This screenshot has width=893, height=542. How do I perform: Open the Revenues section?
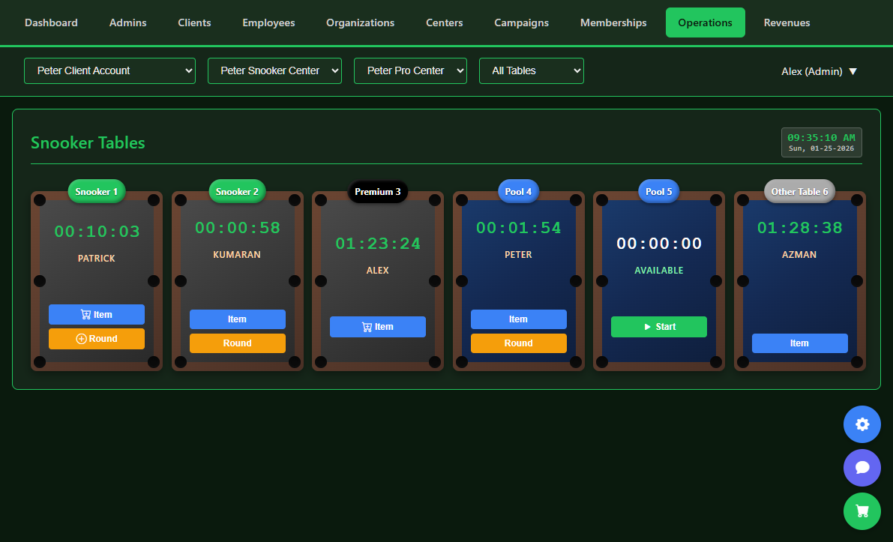click(x=787, y=22)
